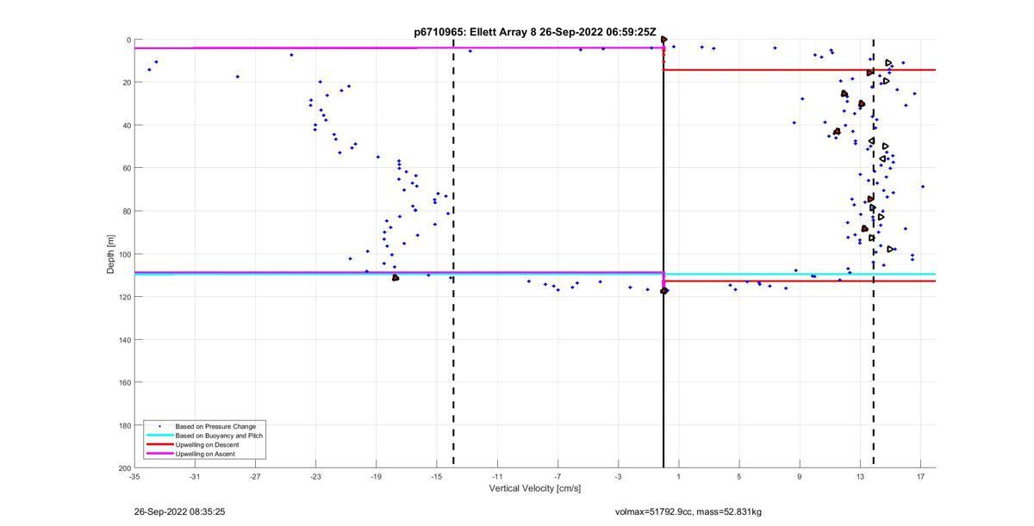Screen dimensions: 1034x526
Task: Click the x-axis tick label "-23"
Action: point(315,476)
